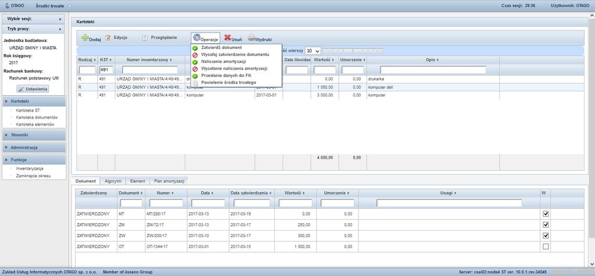This screenshot has width=595, height=276.
Task: Click the Rodzaj filter input field
Action: (x=87, y=70)
